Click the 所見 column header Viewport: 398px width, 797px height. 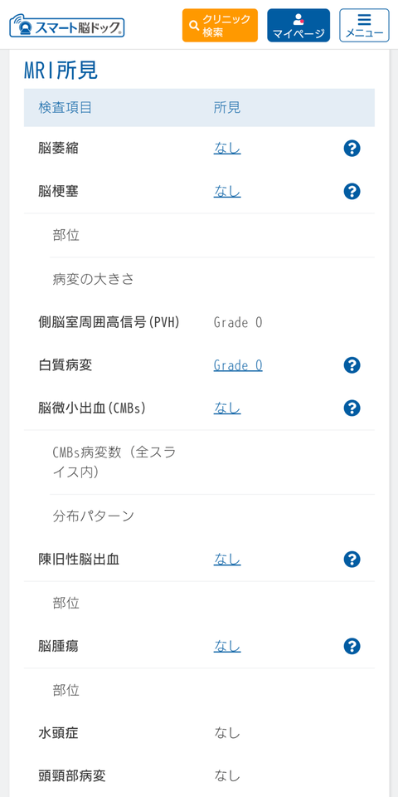(227, 108)
